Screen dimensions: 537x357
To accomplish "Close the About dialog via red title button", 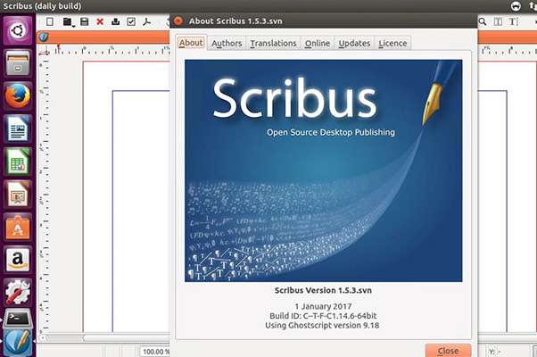I will 178,20.
